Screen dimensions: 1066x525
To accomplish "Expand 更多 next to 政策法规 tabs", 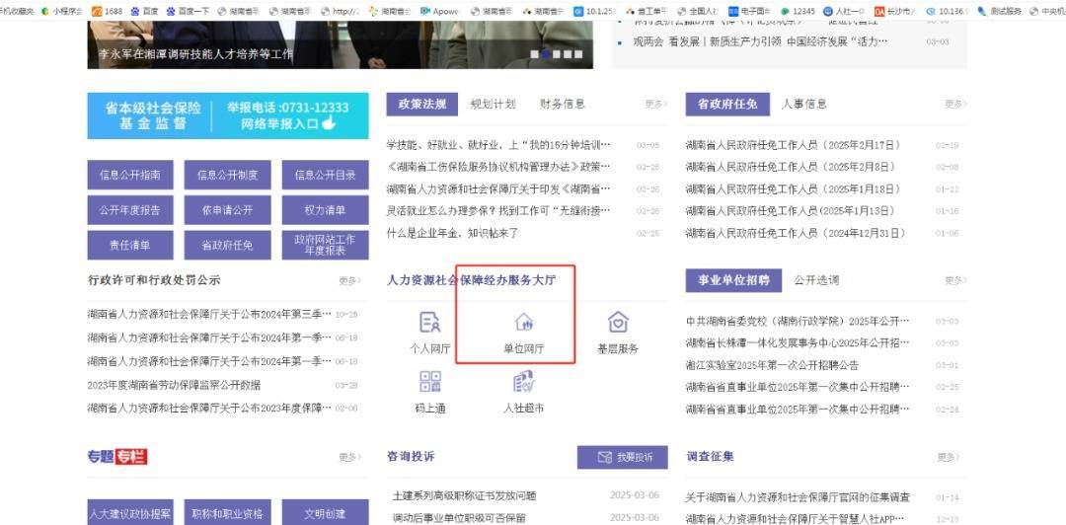I will tap(655, 104).
